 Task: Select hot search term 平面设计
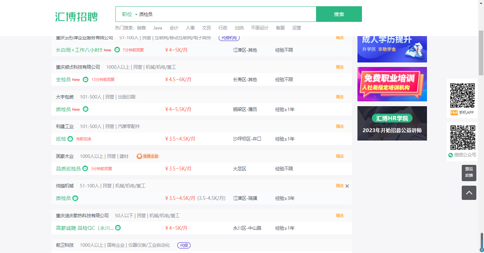tap(260, 28)
